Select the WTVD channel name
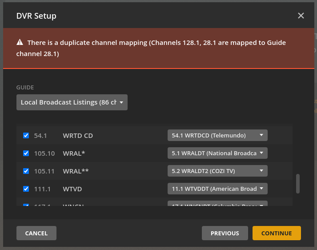Image resolution: width=317 pixels, height=250 pixels. (x=72, y=189)
